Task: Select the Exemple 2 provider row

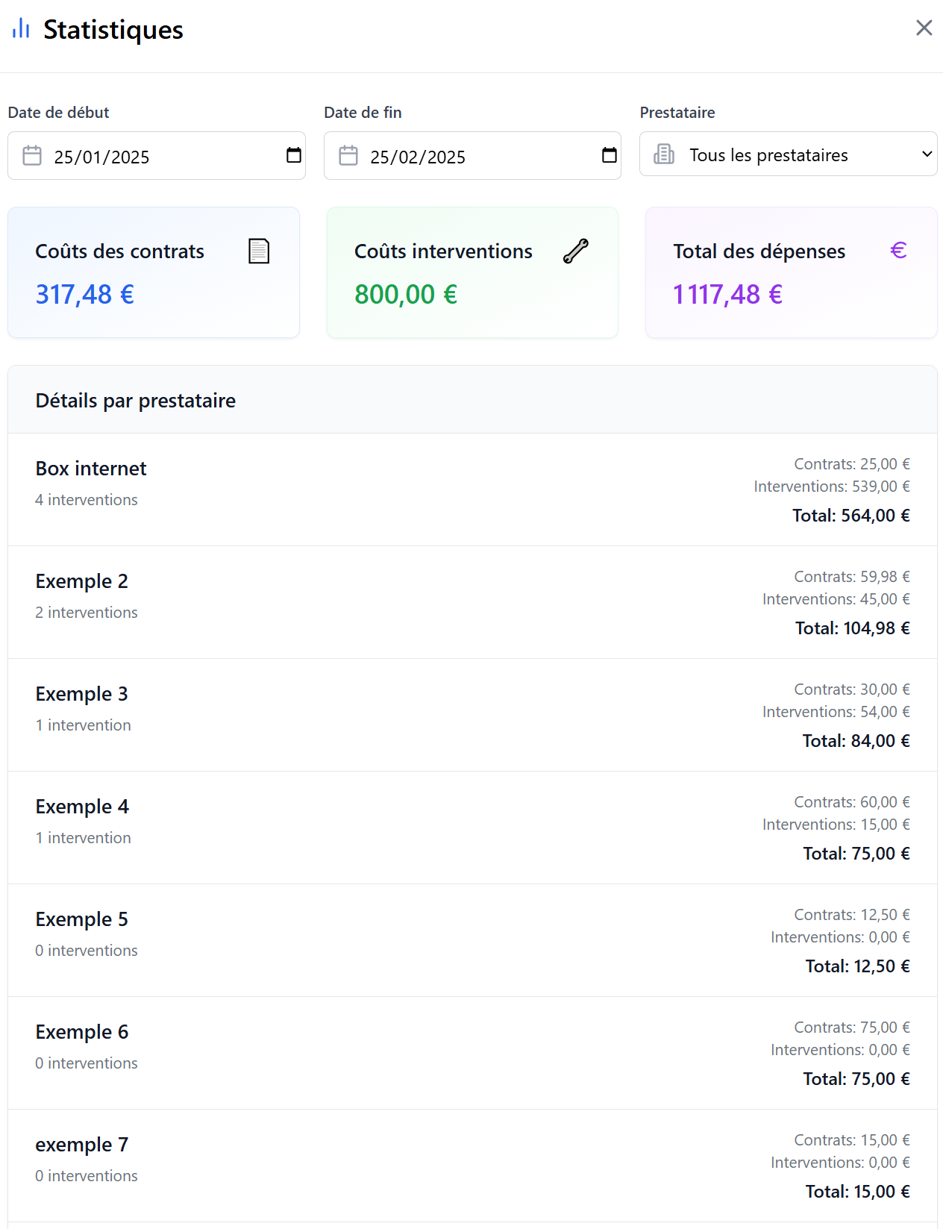Action: 472,602
